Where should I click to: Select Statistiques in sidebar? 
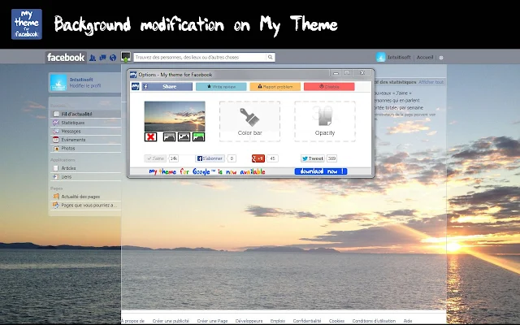(x=85, y=123)
